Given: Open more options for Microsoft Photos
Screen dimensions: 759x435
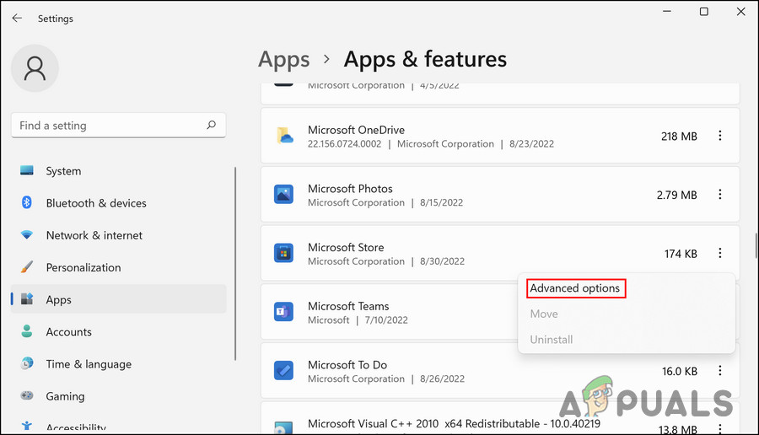Looking at the screenshot, I should 720,194.
